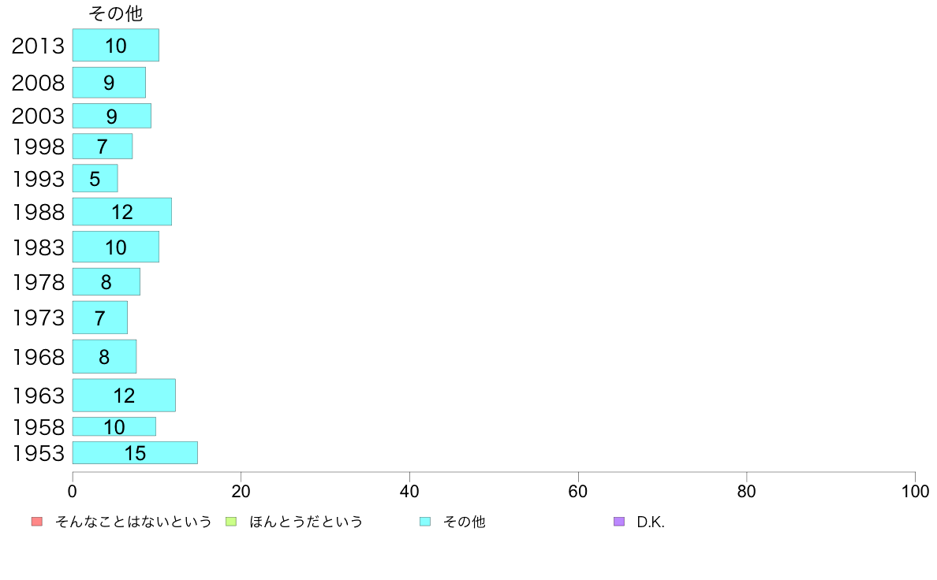This screenshot has width=937, height=580.
Task: Select the 1968 bar labeled 8
Action: 105,357
